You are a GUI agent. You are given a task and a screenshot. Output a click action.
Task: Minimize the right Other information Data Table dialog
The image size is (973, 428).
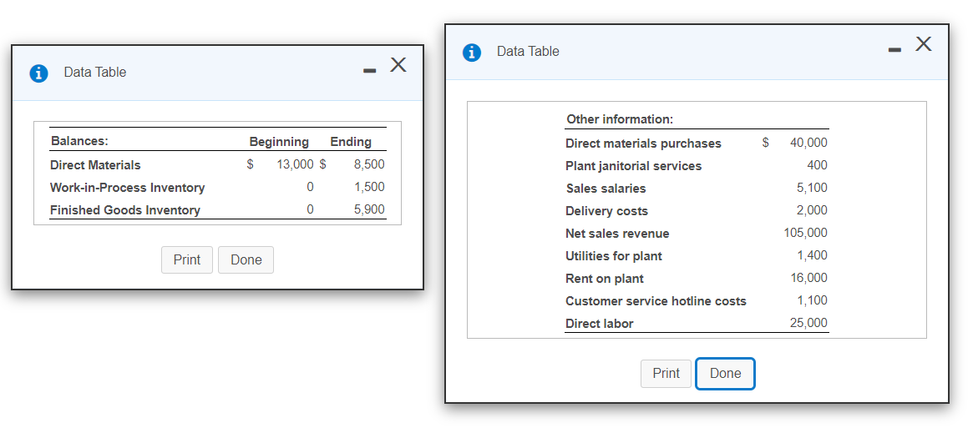[894, 49]
